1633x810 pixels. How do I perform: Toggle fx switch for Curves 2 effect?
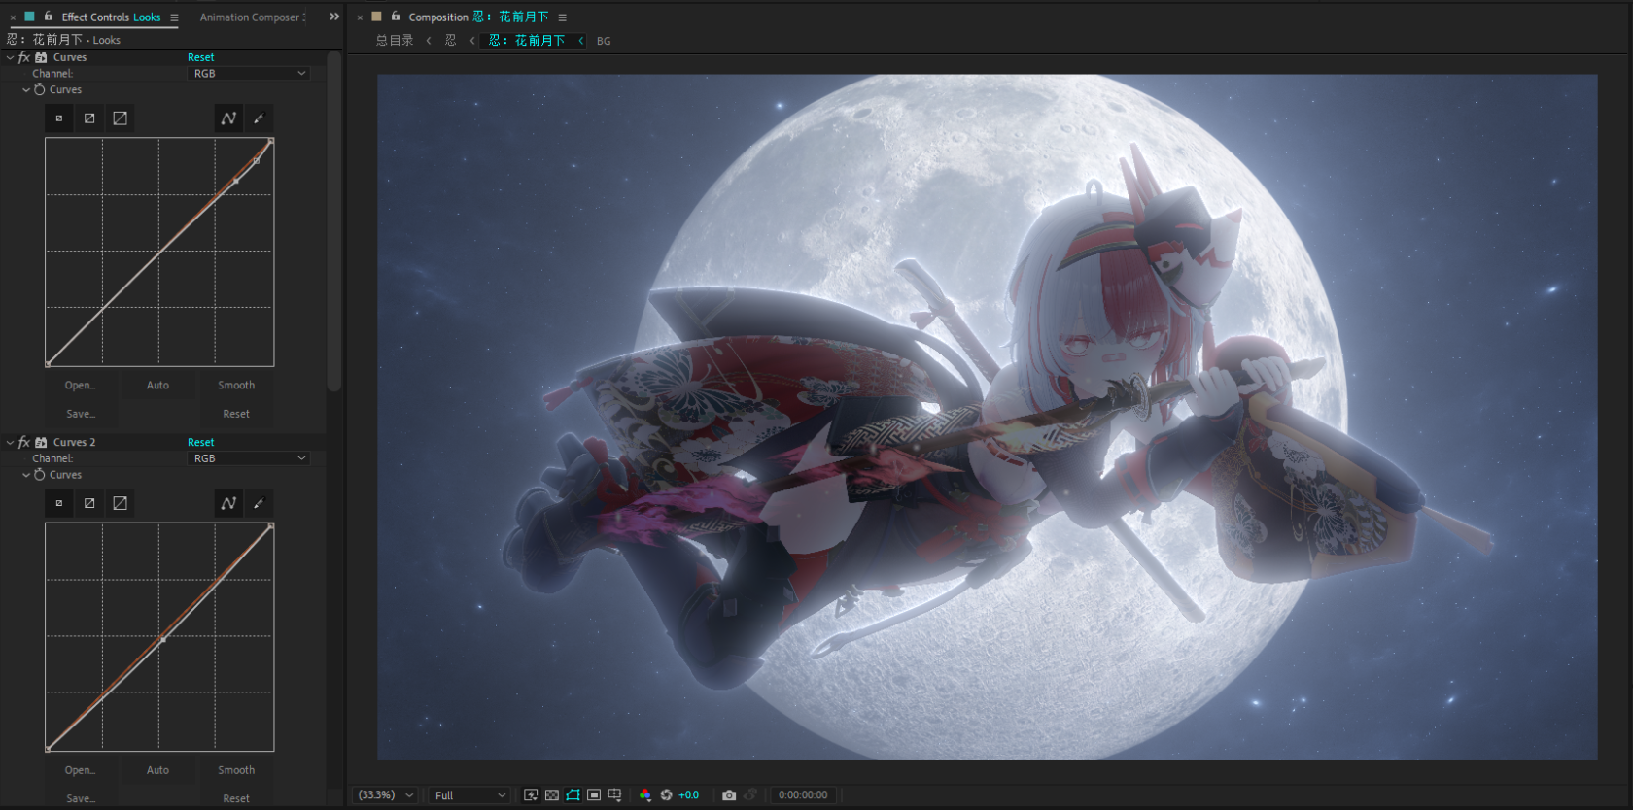pyautogui.click(x=24, y=442)
